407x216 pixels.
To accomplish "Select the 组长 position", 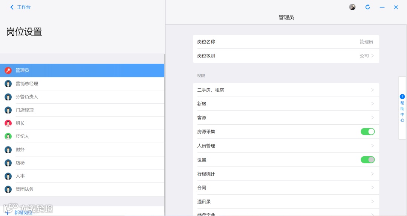I will pos(82,123).
